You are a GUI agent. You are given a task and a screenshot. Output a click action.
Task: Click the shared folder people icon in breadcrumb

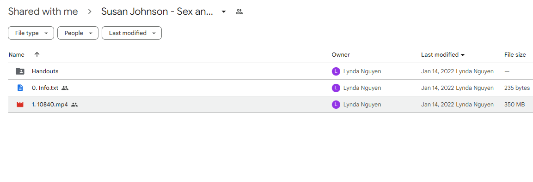coord(239,12)
